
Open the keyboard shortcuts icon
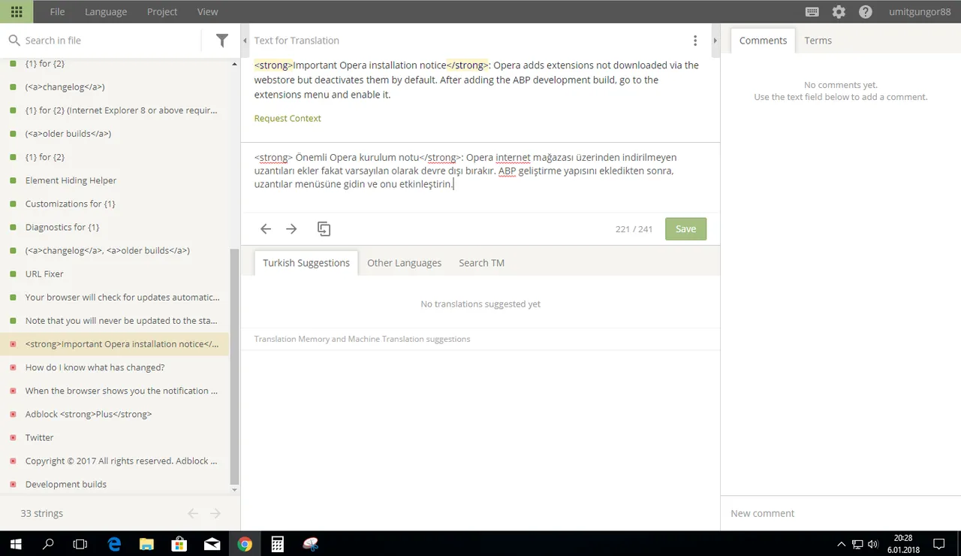coord(812,12)
